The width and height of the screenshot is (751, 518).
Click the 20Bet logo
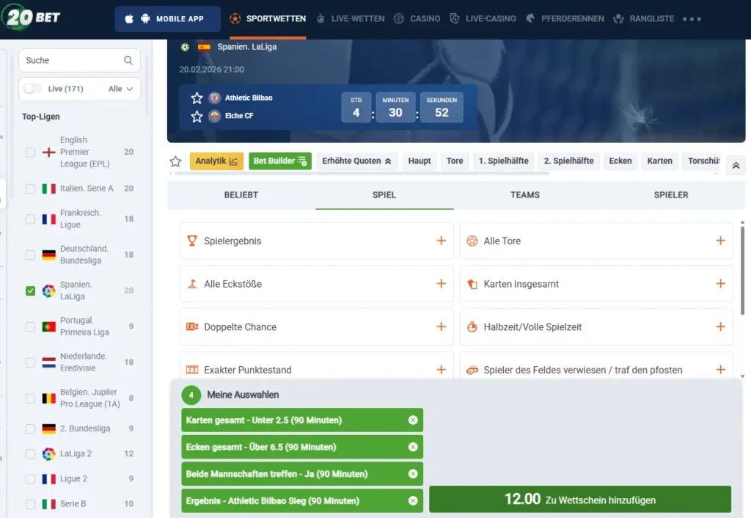(32, 18)
